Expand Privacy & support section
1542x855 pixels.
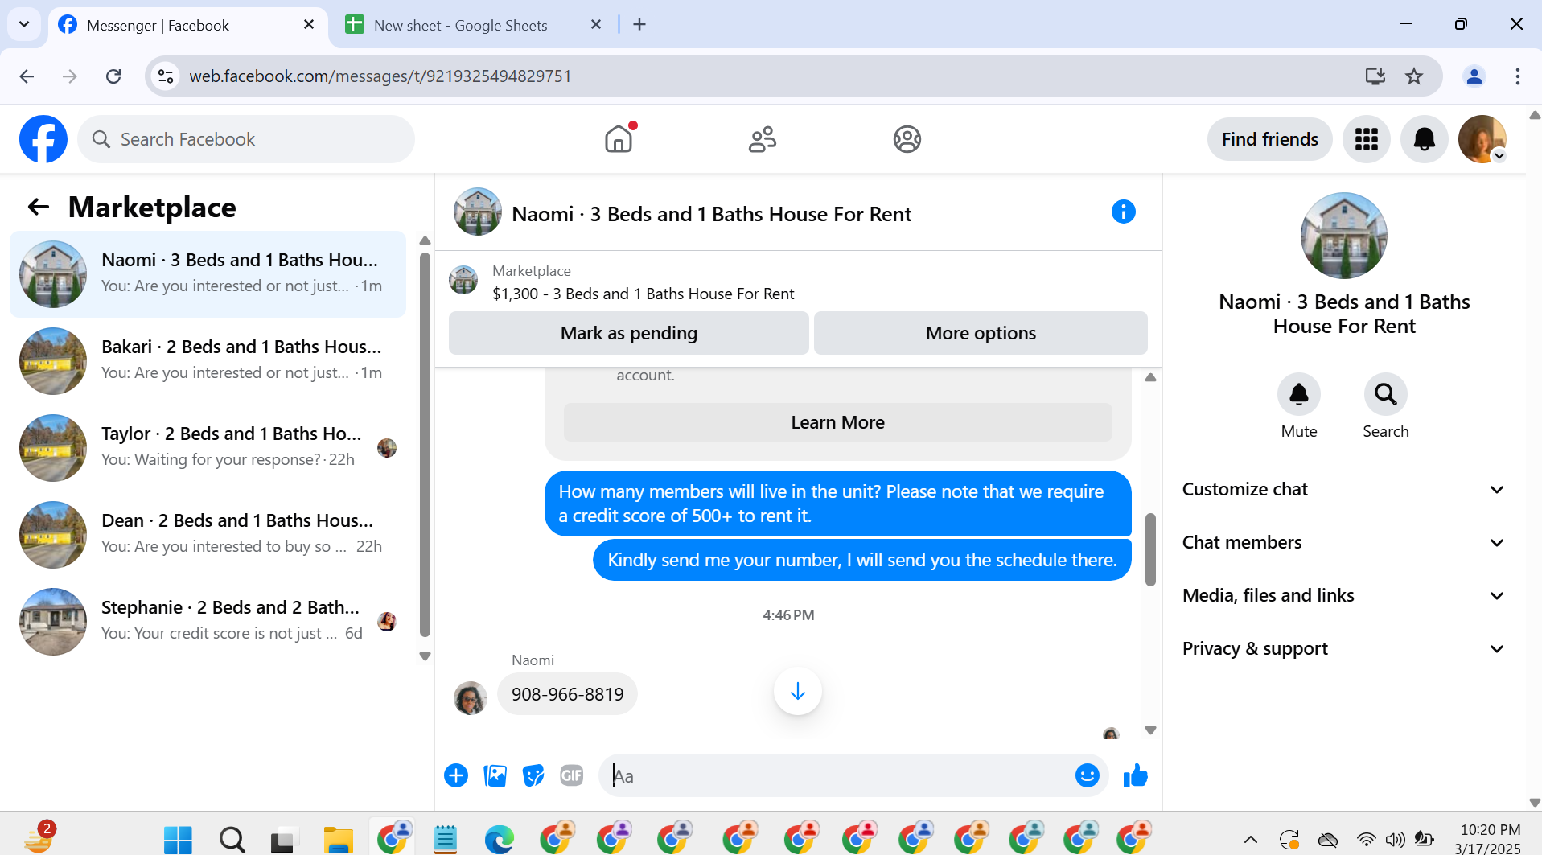point(1343,648)
